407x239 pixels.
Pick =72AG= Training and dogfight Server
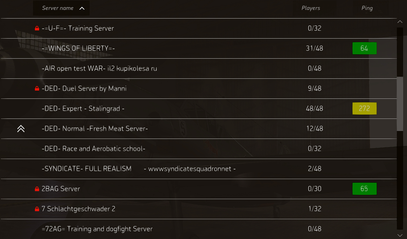click(97, 229)
